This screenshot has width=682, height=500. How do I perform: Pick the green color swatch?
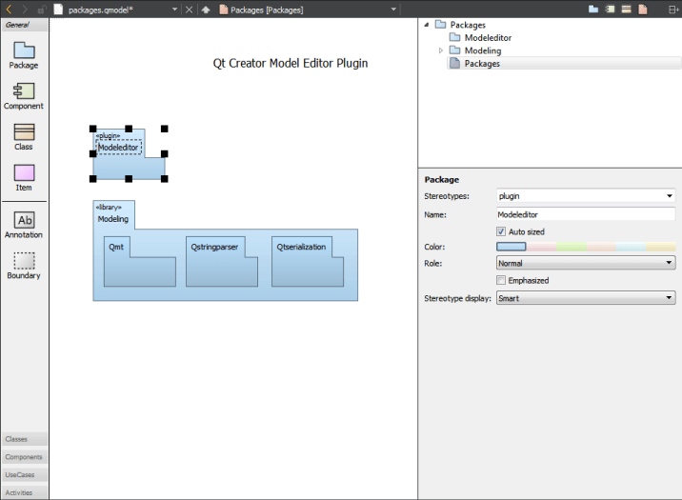[572, 247]
